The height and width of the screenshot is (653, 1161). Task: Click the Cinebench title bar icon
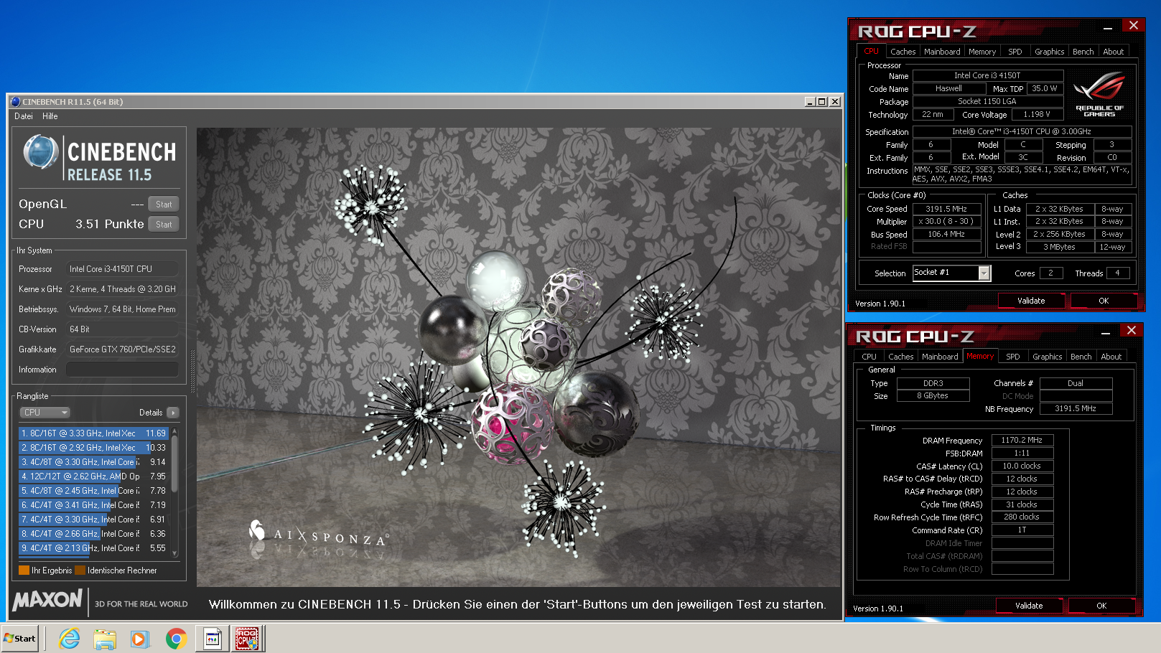[16, 102]
